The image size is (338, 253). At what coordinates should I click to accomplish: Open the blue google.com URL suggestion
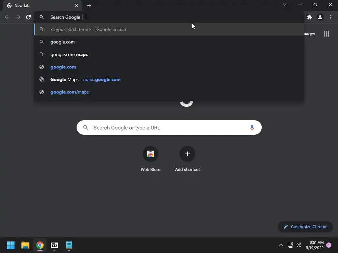tap(169, 67)
